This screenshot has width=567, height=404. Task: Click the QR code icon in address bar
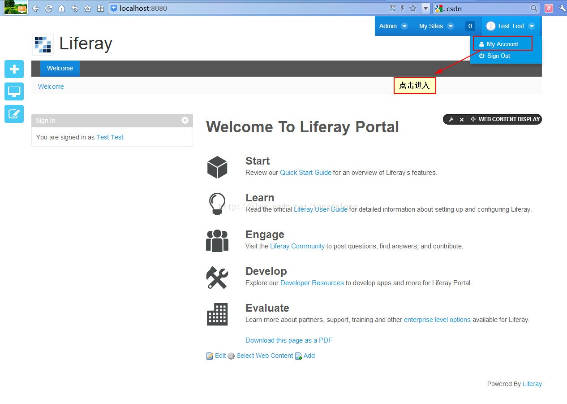[x=393, y=8]
